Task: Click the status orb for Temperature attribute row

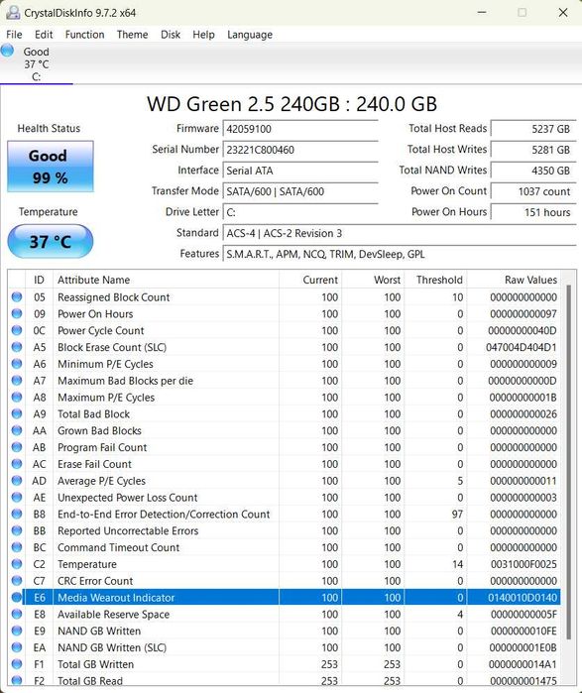Action: pyautogui.click(x=17, y=564)
